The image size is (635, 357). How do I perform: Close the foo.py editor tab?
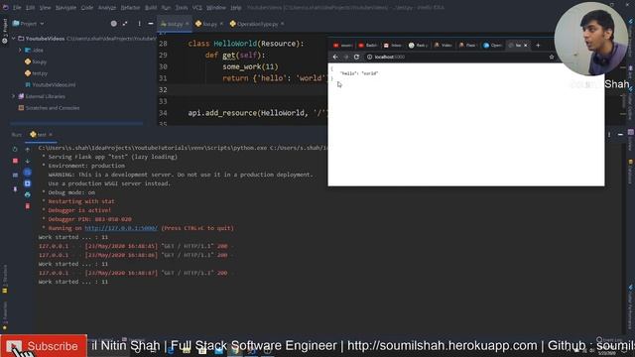click(x=221, y=24)
